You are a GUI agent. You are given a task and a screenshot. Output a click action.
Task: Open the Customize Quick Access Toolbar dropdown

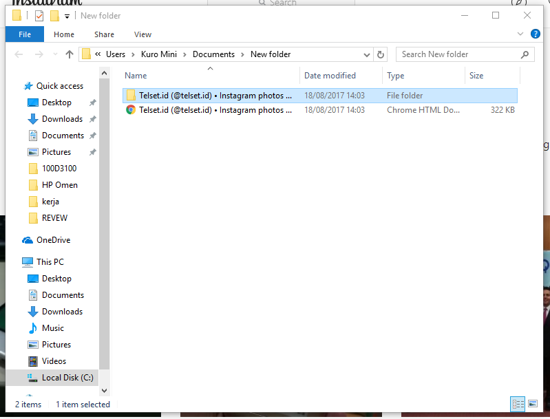tap(67, 16)
